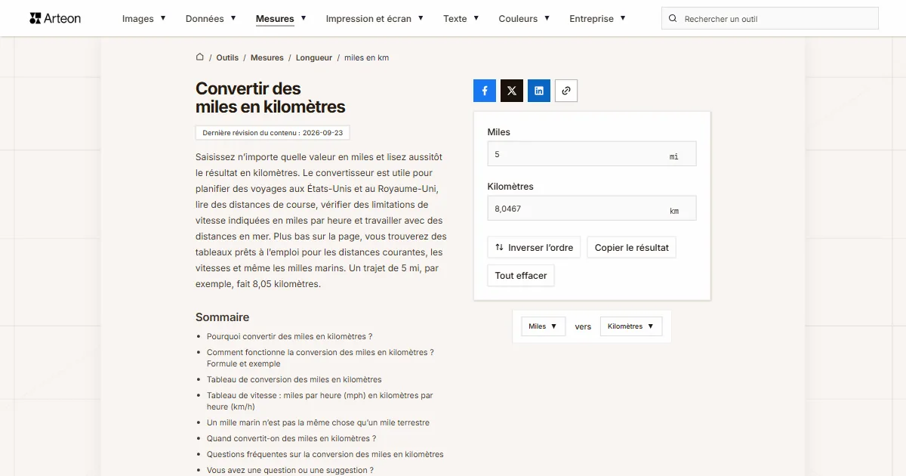The image size is (906, 476).
Task: Open the Mesures menu
Action: (x=281, y=19)
